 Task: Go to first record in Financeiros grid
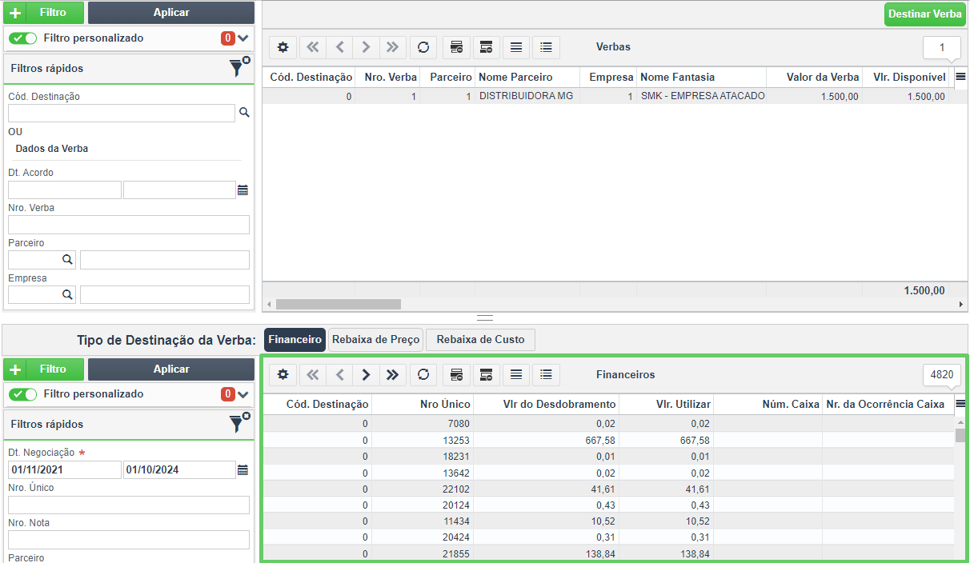pos(312,374)
